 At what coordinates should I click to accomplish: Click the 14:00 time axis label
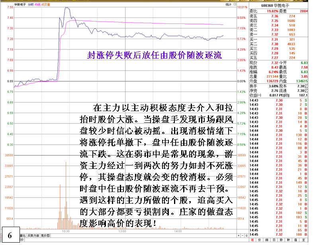pyautogui.click(x=178, y=231)
